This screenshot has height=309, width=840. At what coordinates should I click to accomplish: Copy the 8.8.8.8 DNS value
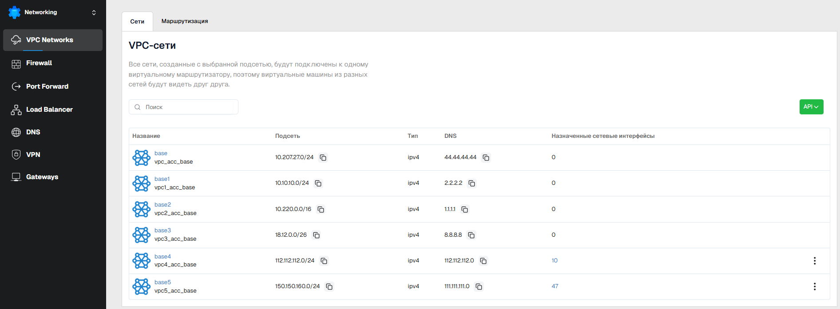[472, 235]
